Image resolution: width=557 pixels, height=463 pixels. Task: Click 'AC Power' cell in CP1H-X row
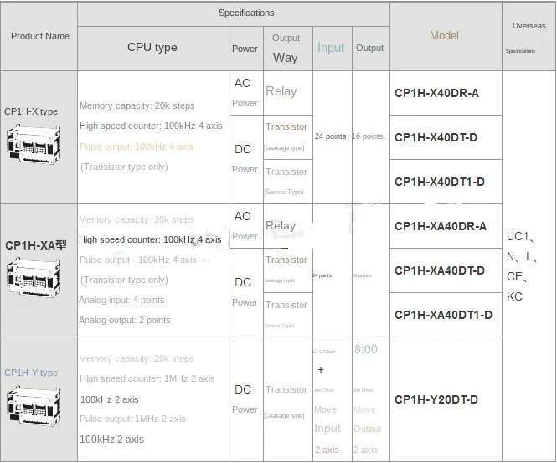(x=245, y=93)
